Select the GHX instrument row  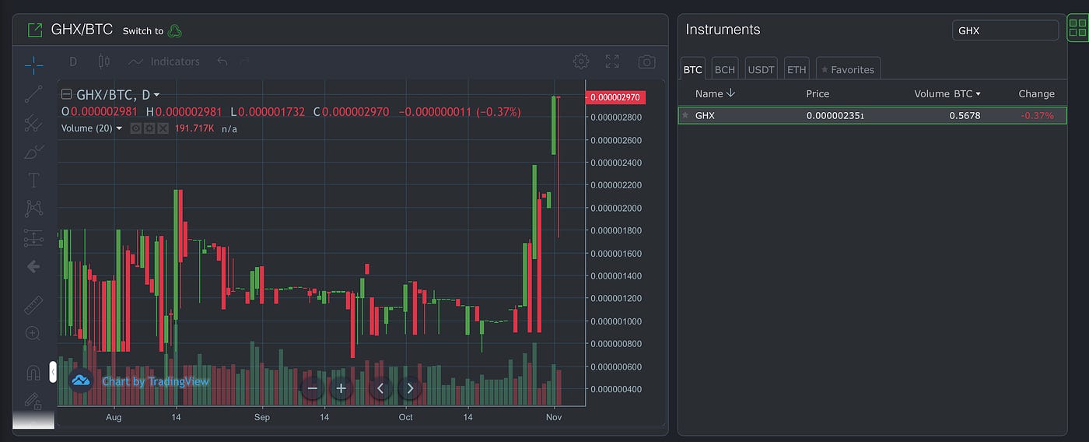coord(872,115)
